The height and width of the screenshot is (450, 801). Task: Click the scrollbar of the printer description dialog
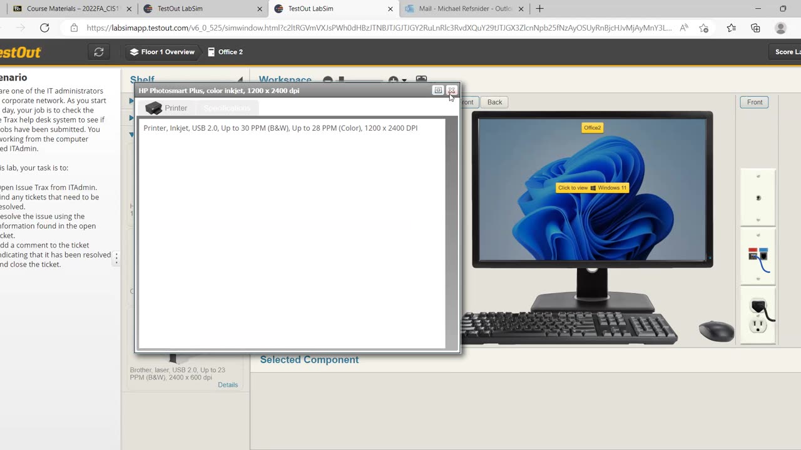pyautogui.click(x=451, y=232)
